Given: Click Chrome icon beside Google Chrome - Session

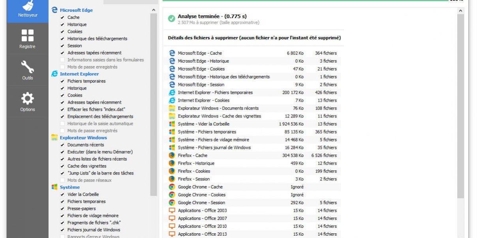Looking at the screenshot, I should (x=172, y=203).
